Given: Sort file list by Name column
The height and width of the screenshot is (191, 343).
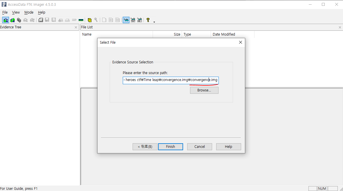Looking at the screenshot, I should coord(117,34).
